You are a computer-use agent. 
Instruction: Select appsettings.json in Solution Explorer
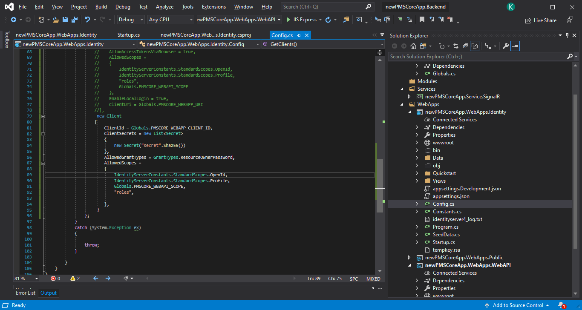coord(451,196)
